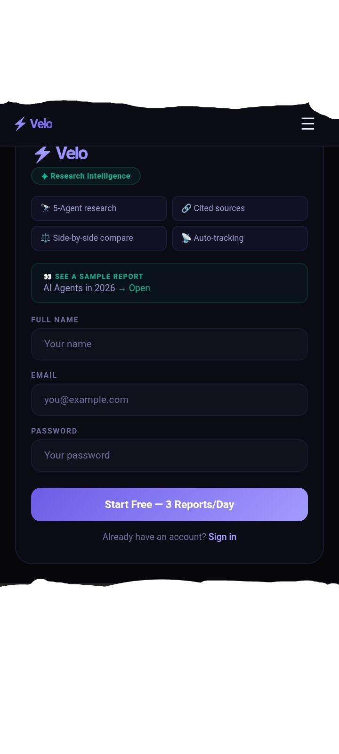339x754 pixels.
Task: Click the balance scale compare icon
Action: click(45, 238)
